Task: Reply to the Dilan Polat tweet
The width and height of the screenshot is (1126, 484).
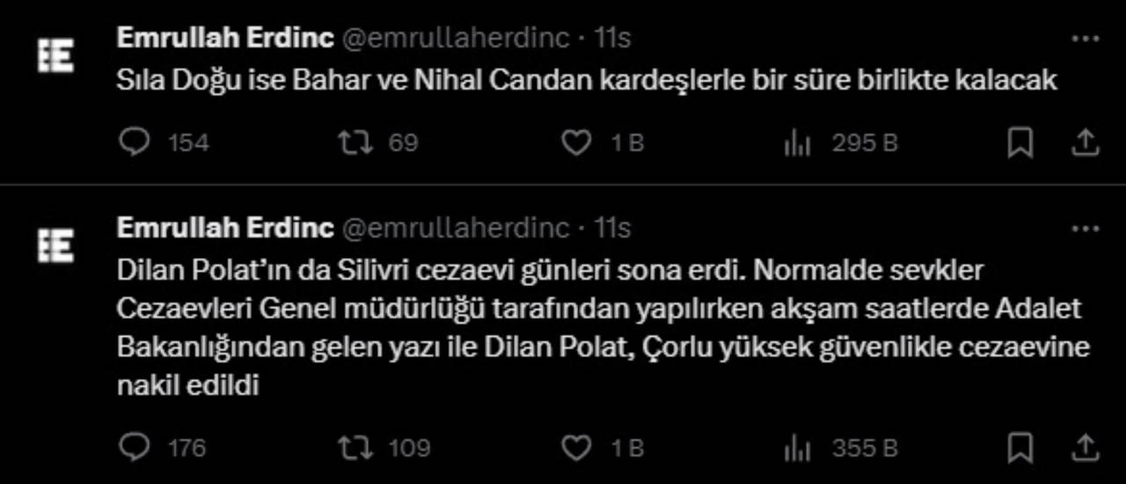Action: [x=135, y=448]
